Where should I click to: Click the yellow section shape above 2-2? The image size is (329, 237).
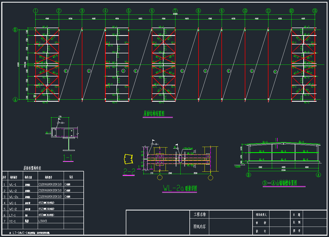128,159
